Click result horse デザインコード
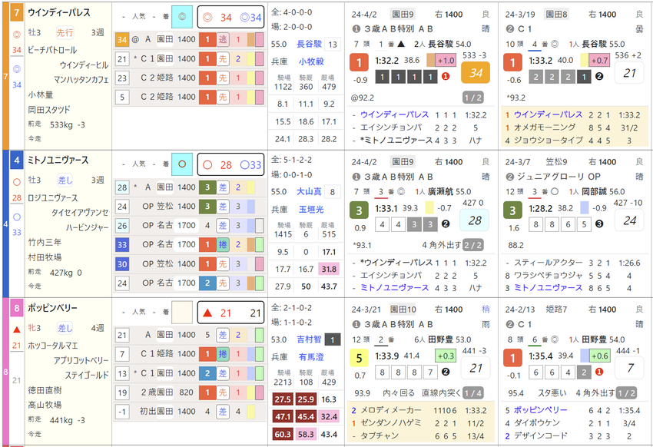Image resolution: width=653 pixels, height=447 pixels. [541, 435]
